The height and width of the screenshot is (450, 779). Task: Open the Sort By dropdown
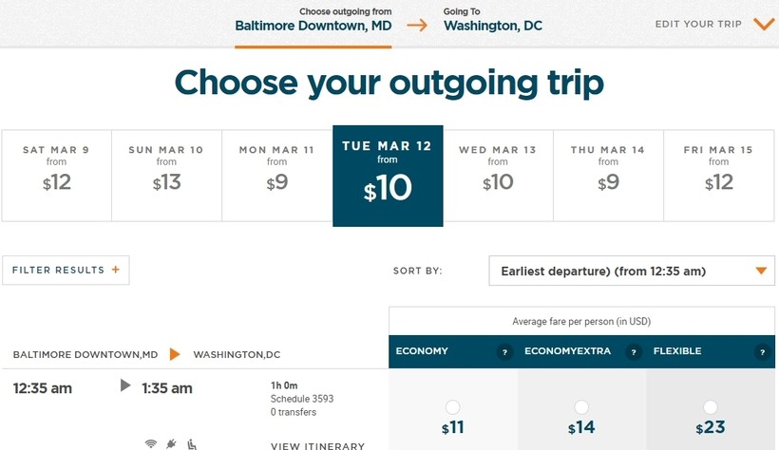click(631, 272)
